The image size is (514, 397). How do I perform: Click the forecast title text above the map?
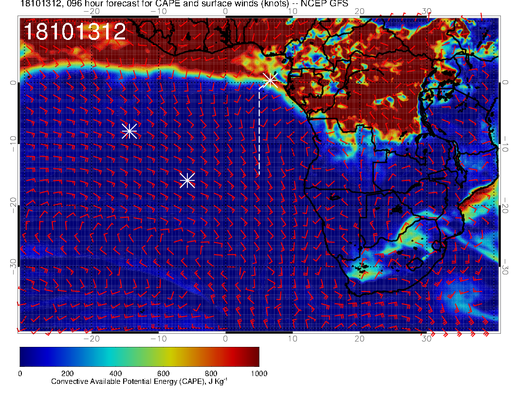184,3
